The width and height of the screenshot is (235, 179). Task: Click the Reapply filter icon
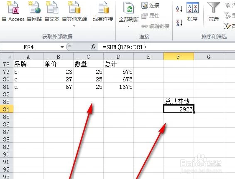(227, 16)
